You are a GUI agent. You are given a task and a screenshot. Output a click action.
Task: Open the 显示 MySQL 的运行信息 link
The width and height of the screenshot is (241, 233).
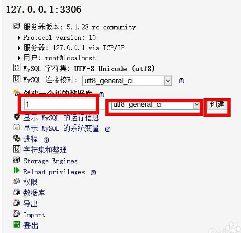click(x=61, y=118)
